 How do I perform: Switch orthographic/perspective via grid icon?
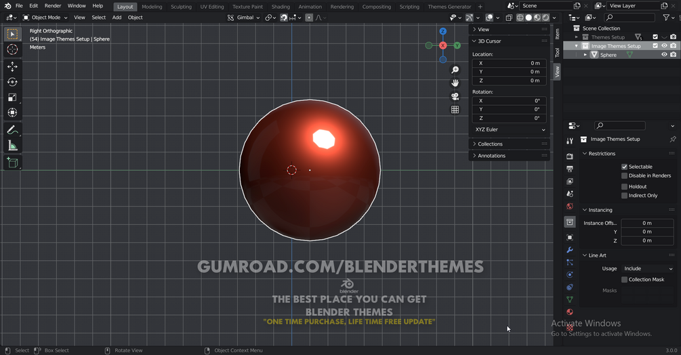(455, 109)
